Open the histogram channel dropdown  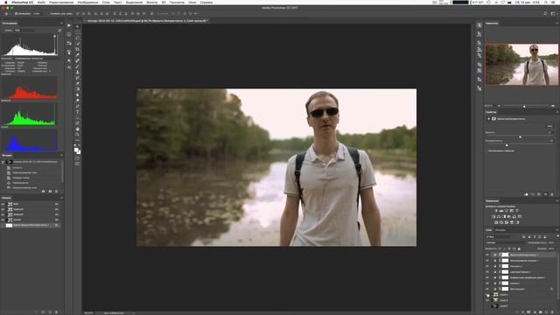25,31
